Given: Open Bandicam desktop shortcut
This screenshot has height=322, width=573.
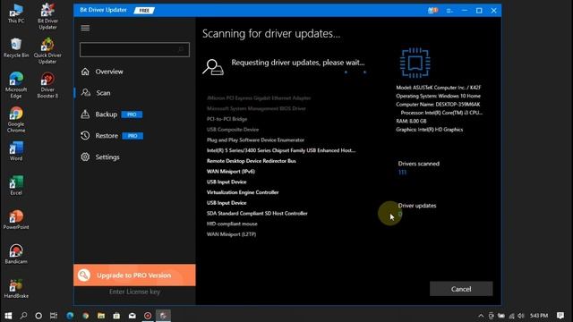Looking at the screenshot, I should point(16,254).
